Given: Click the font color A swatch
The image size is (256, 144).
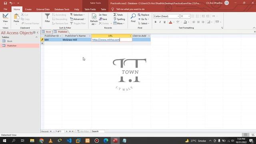Looking at the screenshot, I should tap(170, 22).
